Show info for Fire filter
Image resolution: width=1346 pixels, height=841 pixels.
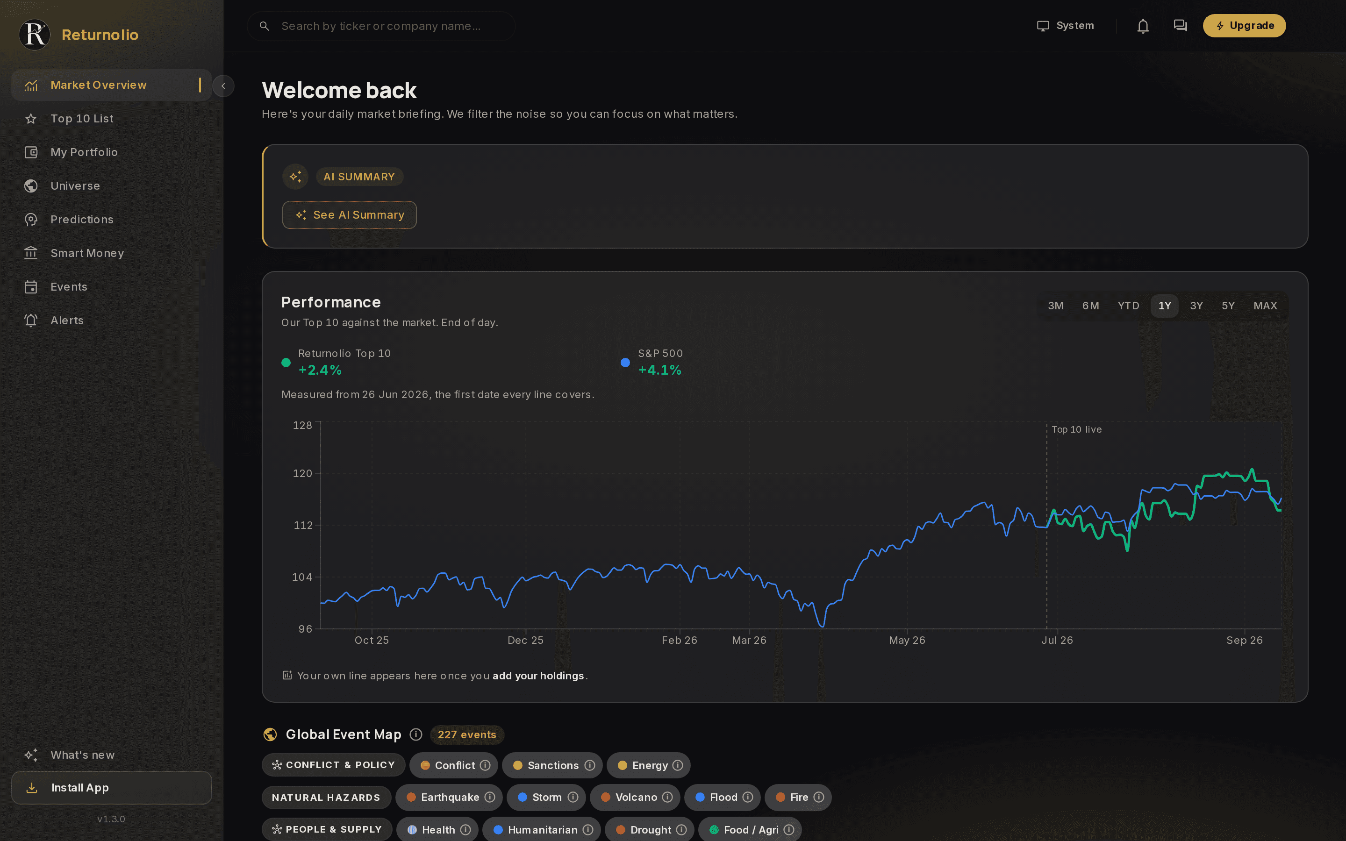pos(819,797)
